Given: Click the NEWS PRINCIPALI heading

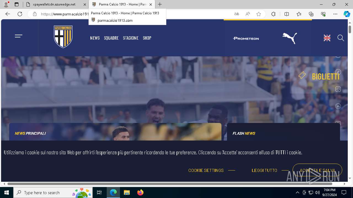Looking at the screenshot, I should coord(30,133).
